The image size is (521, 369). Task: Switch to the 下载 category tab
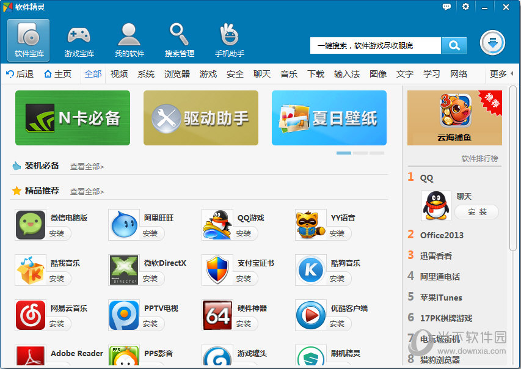pyautogui.click(x=316, y=74)
